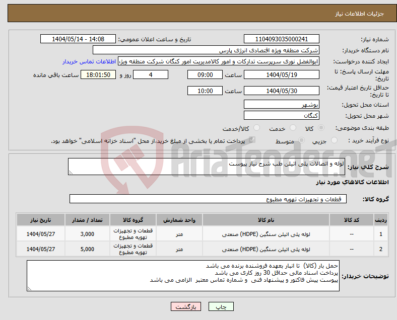Click the متر unit cell in row 1
Image resolution: width=397 pixels, height=320 pixels.
click(179, 234)
